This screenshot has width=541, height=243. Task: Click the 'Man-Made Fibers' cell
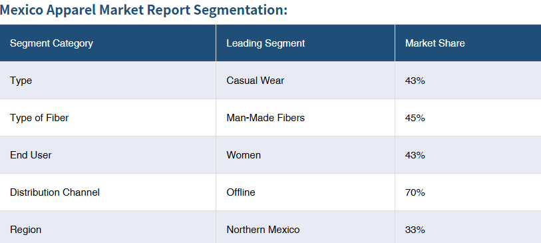coord(305,118)
